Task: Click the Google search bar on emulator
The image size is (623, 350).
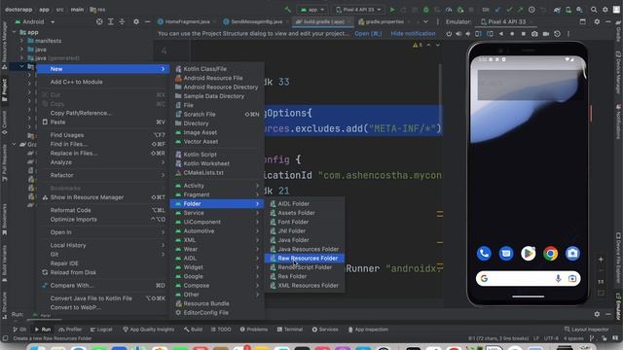Action: (528, 279)
